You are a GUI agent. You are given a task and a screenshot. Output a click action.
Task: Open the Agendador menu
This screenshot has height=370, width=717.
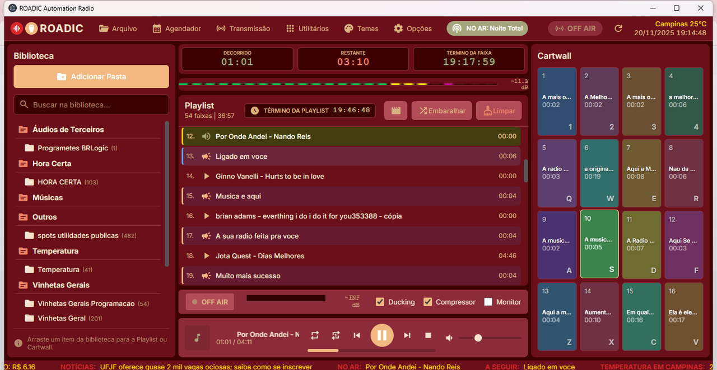(x=176, y=29)
